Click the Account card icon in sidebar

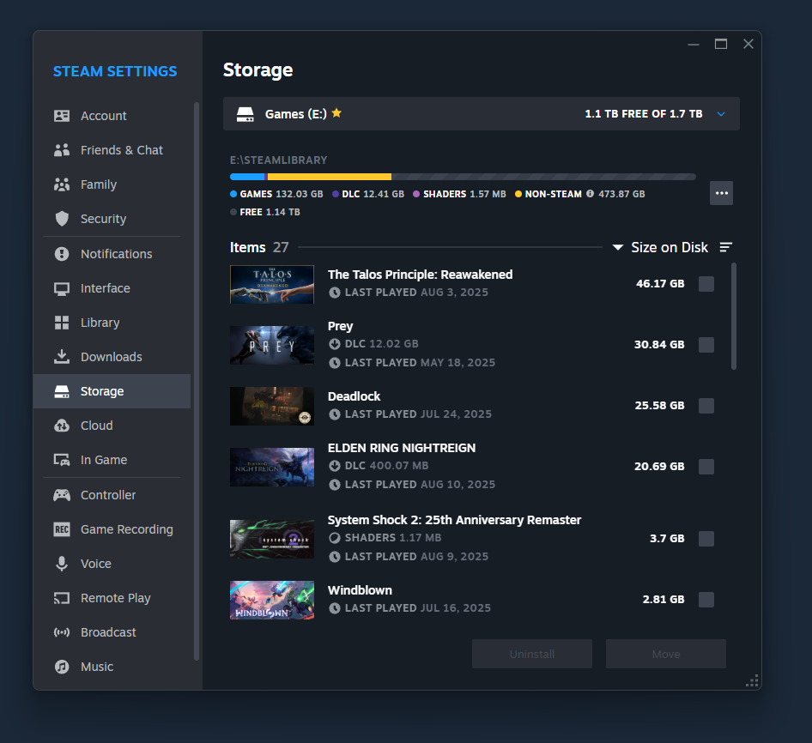62,116
